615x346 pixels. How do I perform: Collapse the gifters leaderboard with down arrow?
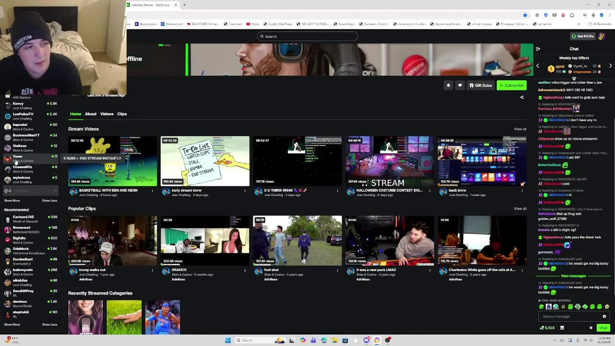pos(574,79)
